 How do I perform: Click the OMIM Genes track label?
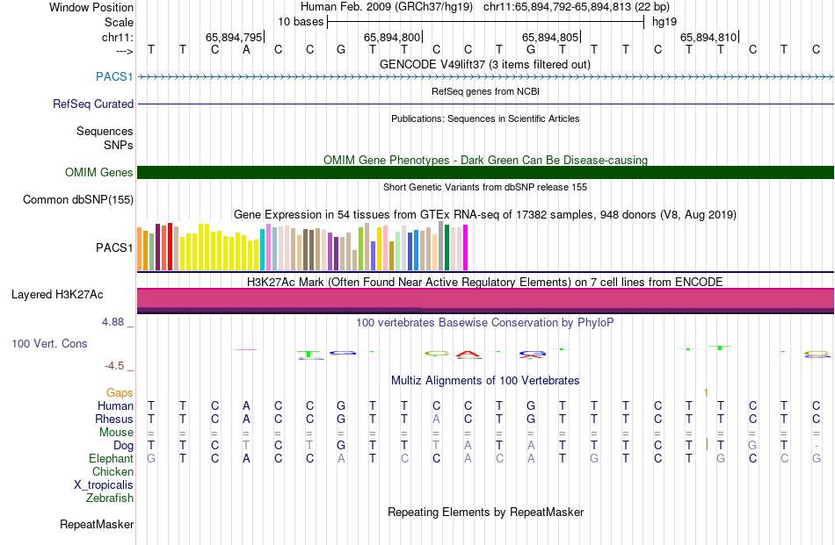(x=98, y=172)
